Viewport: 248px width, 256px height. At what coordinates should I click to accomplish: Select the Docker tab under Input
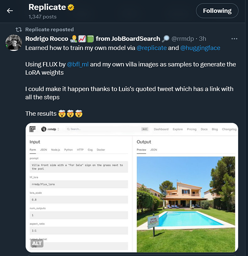[x=101, y=150]
